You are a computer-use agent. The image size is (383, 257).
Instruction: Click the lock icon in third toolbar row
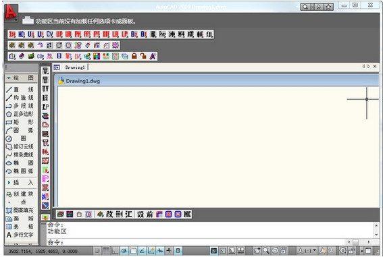(134, 57)
